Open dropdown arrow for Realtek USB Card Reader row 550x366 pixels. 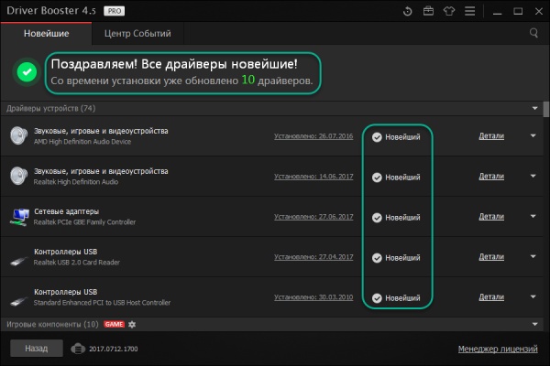[x=533, y=256]
